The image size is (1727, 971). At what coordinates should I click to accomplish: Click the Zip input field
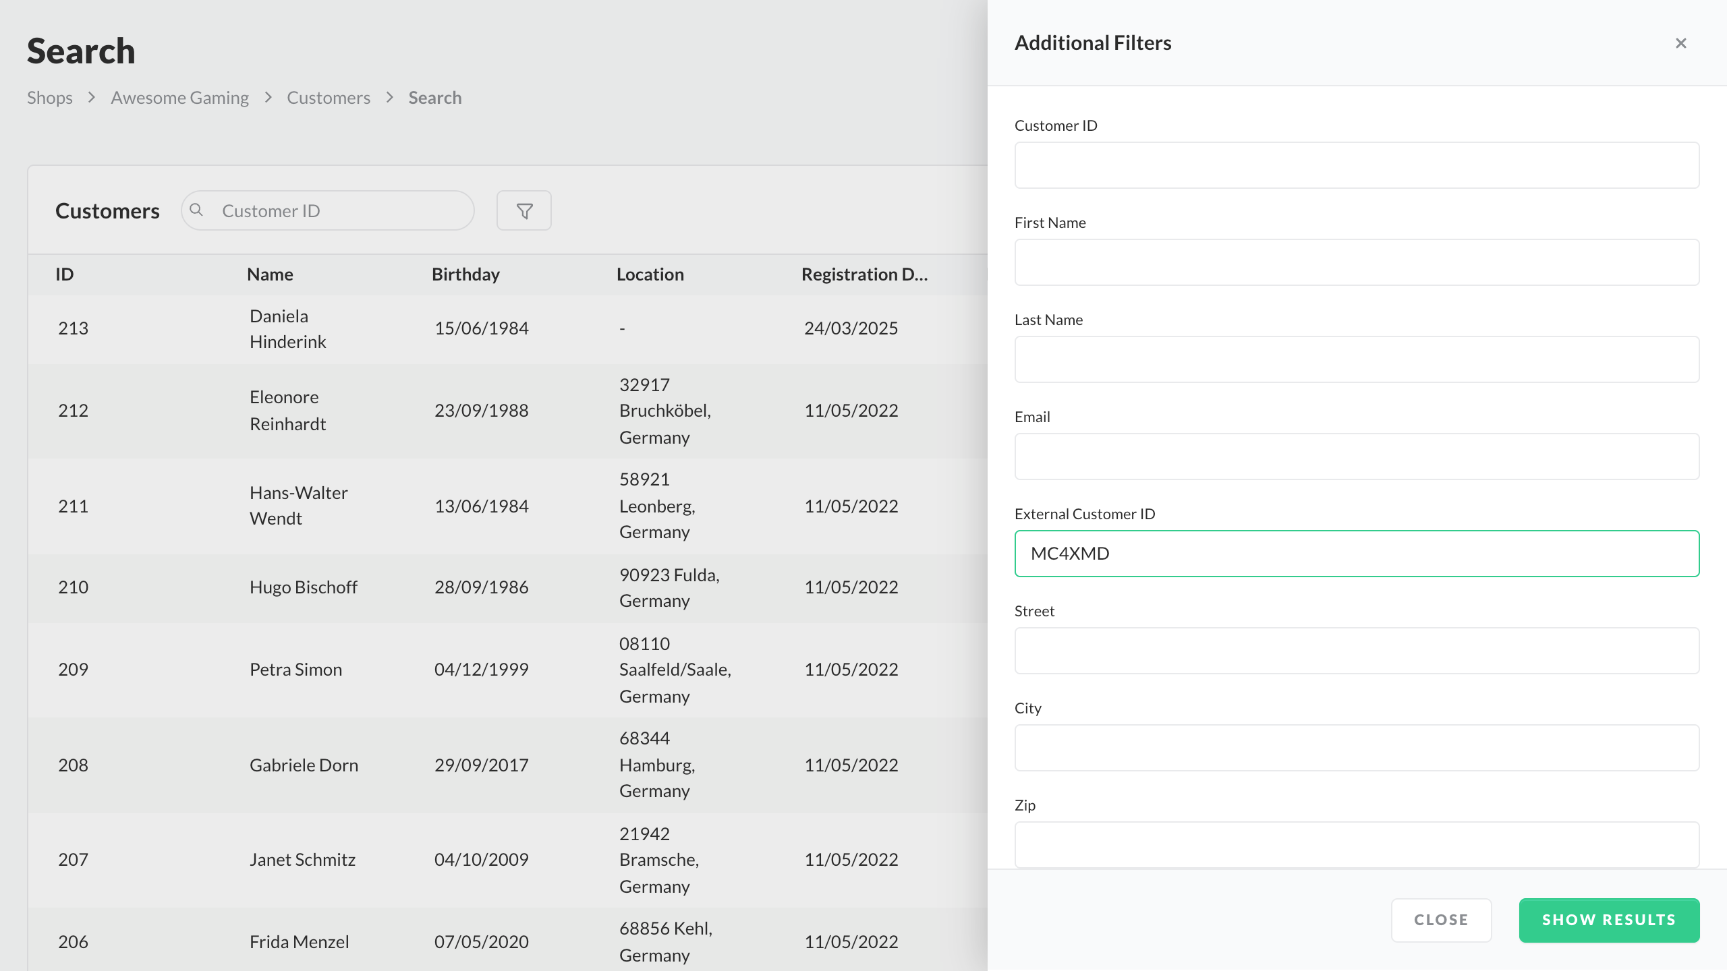coord(1356,845)
